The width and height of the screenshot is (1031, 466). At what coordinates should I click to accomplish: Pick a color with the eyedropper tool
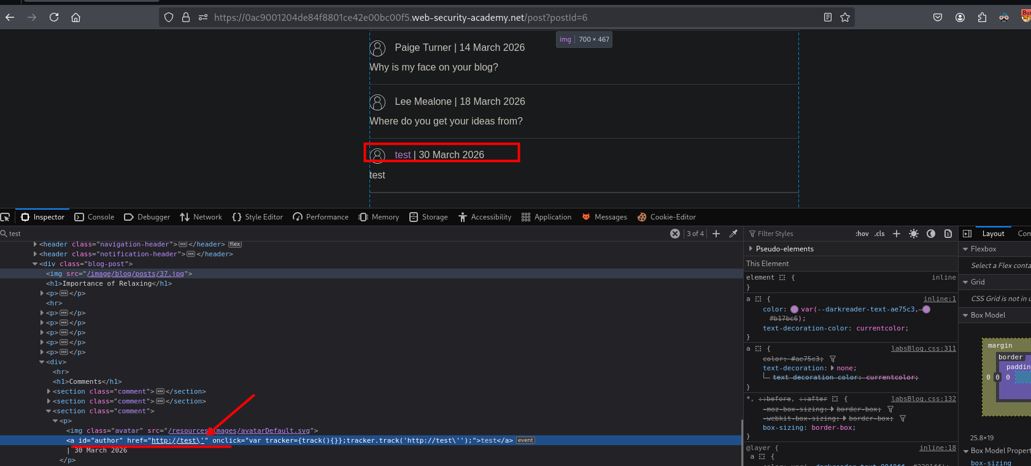(733, 234)
